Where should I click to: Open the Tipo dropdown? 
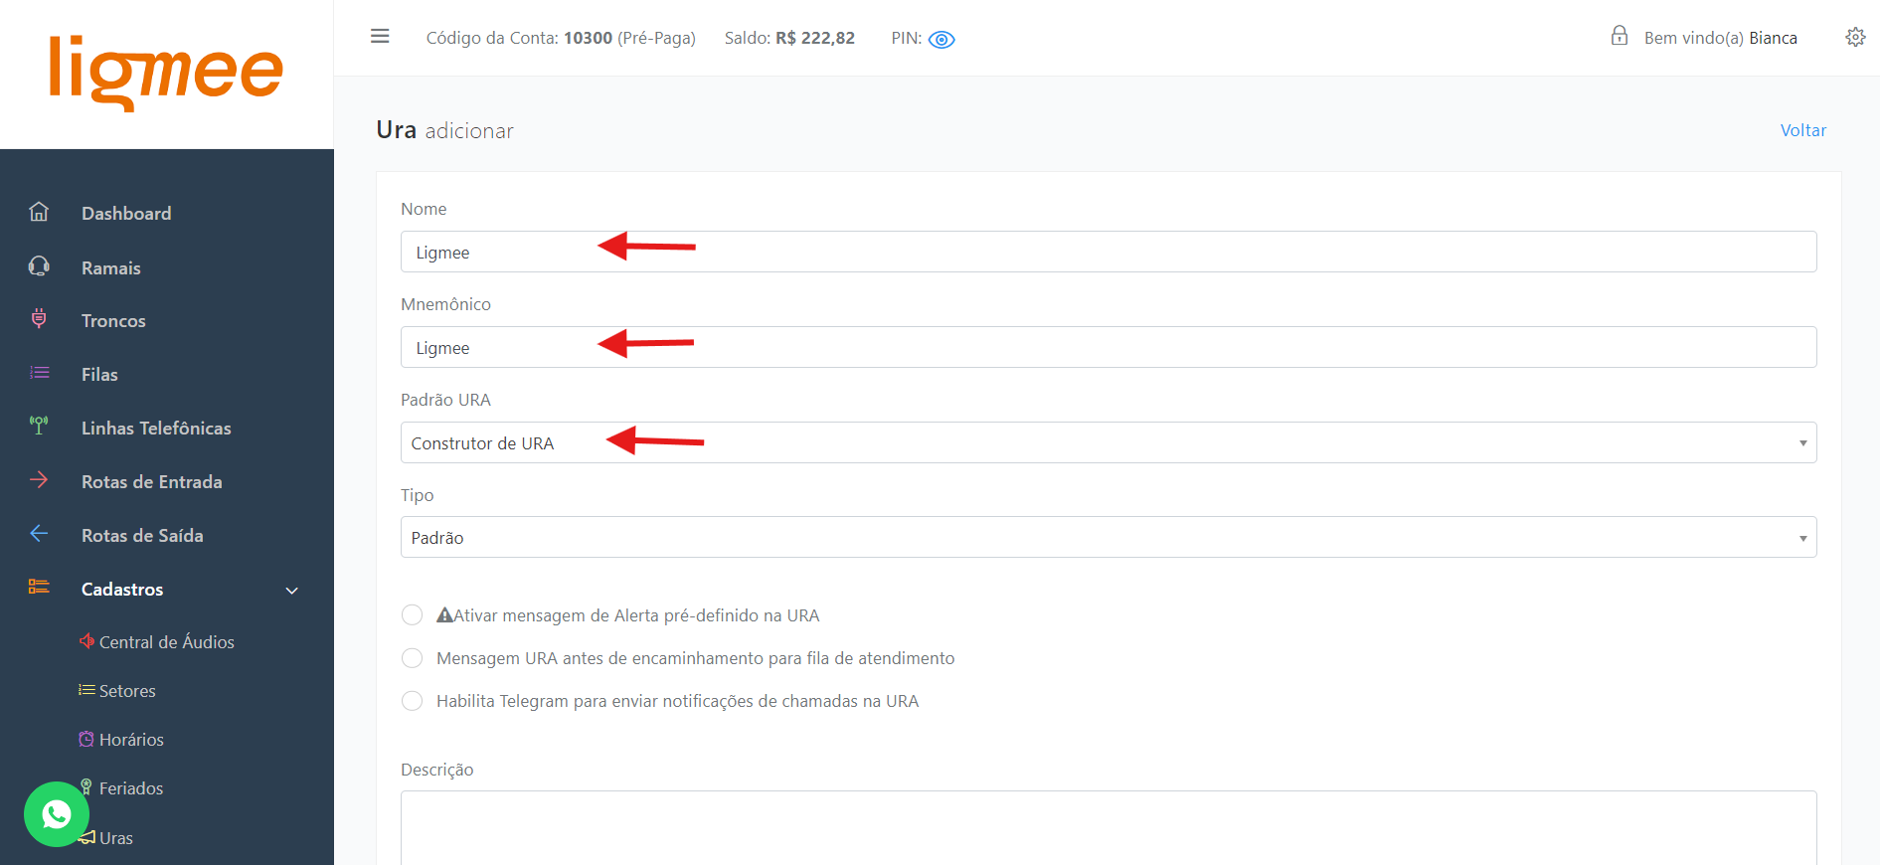(1108, 538)
